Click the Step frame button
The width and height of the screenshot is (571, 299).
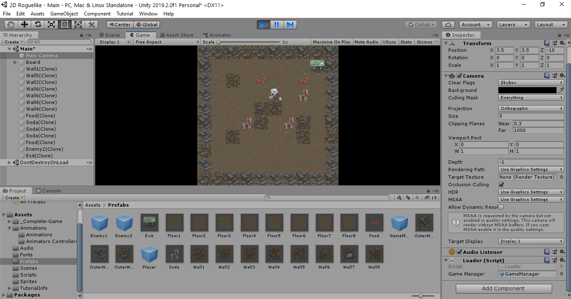point(290,25)
